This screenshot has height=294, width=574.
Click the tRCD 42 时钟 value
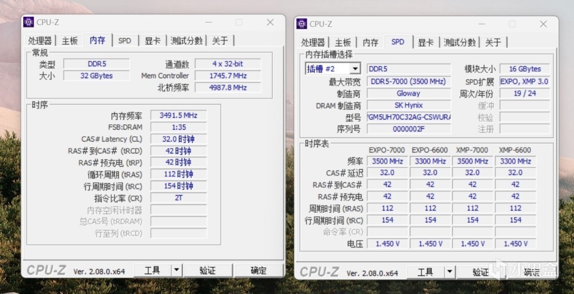(179, 151)
